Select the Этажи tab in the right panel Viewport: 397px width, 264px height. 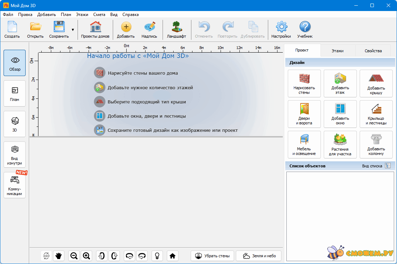tap(338, 50)
